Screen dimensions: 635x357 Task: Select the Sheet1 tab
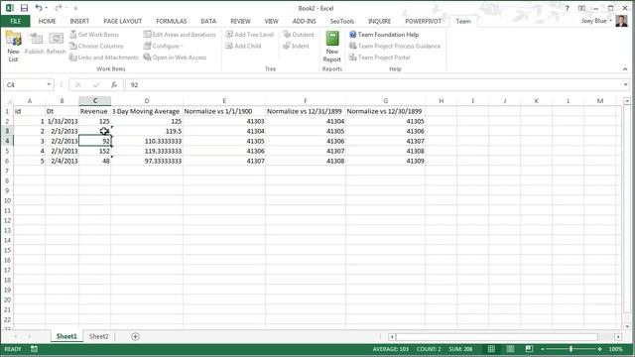click(66, 336)
